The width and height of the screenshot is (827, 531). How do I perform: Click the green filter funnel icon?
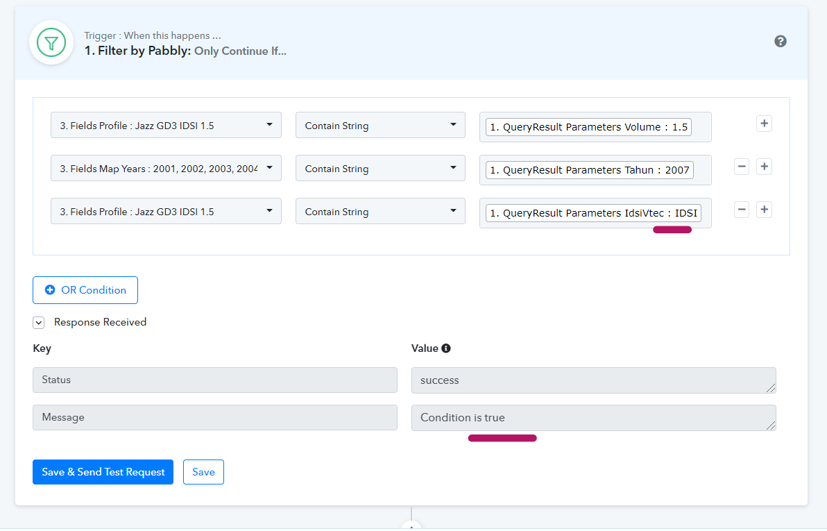coord(51,43)
